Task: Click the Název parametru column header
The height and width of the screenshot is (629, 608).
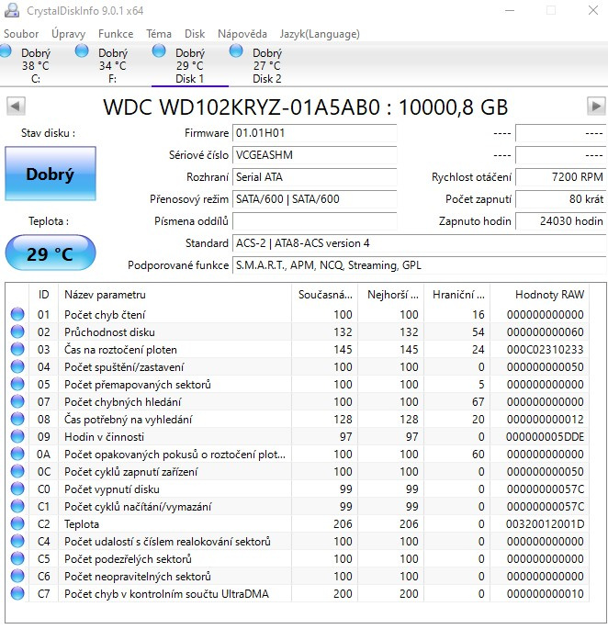Action: 175,295
